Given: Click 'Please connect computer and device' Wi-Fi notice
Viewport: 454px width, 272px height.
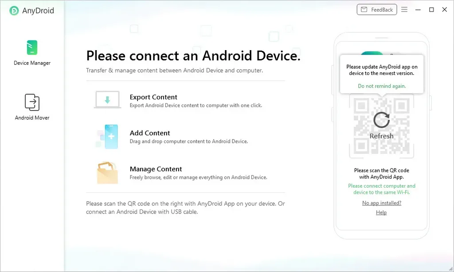Looking at the screenshot, I should (x=382, y=189).
